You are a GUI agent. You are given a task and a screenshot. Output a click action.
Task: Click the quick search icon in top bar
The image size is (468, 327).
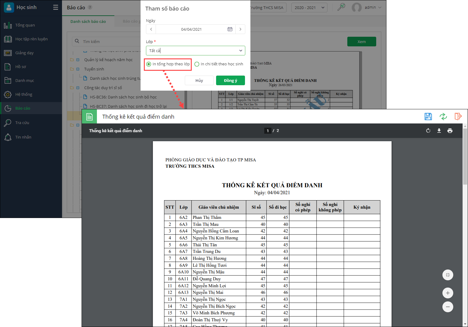click(x=341, y=7)
